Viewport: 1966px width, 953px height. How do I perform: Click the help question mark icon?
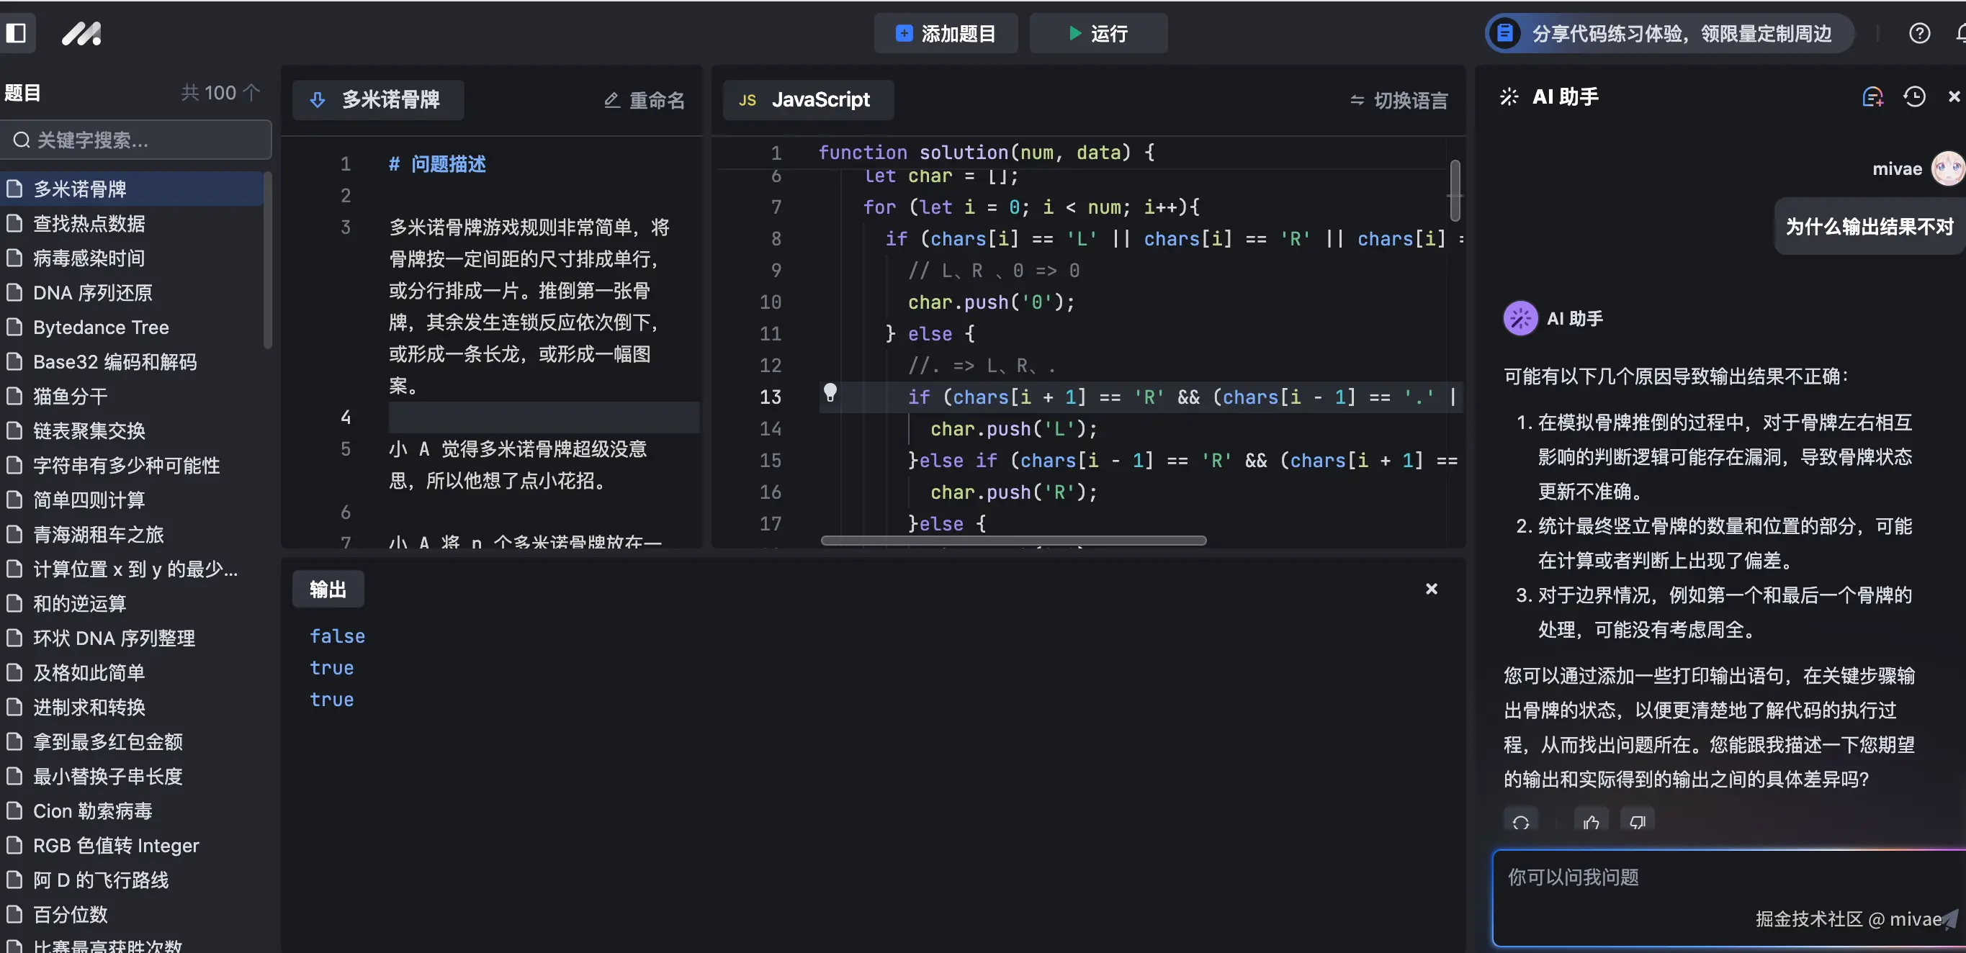coord(1918,33)
